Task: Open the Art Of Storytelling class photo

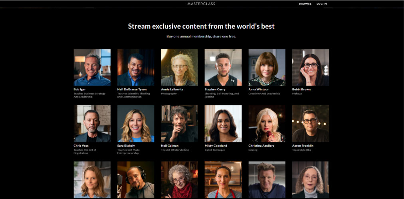Action: coord(179,123)
